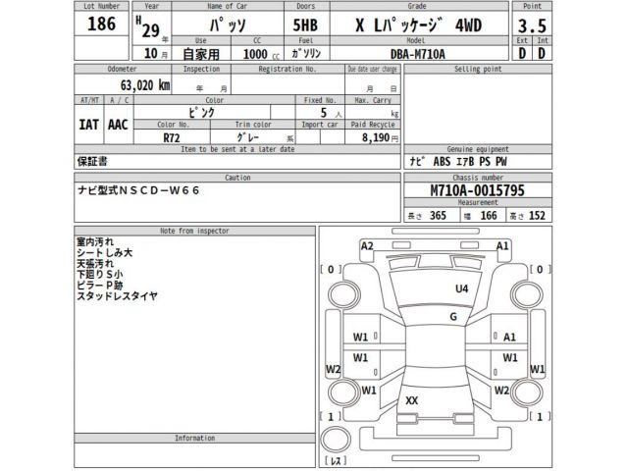This screenshot has height=471, width=628.
Task: Click inspector note スタッドレスタイヤ
Action: pos(117,296)
